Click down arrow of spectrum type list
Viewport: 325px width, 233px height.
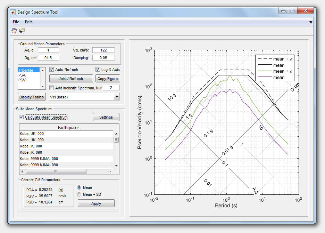43,86
